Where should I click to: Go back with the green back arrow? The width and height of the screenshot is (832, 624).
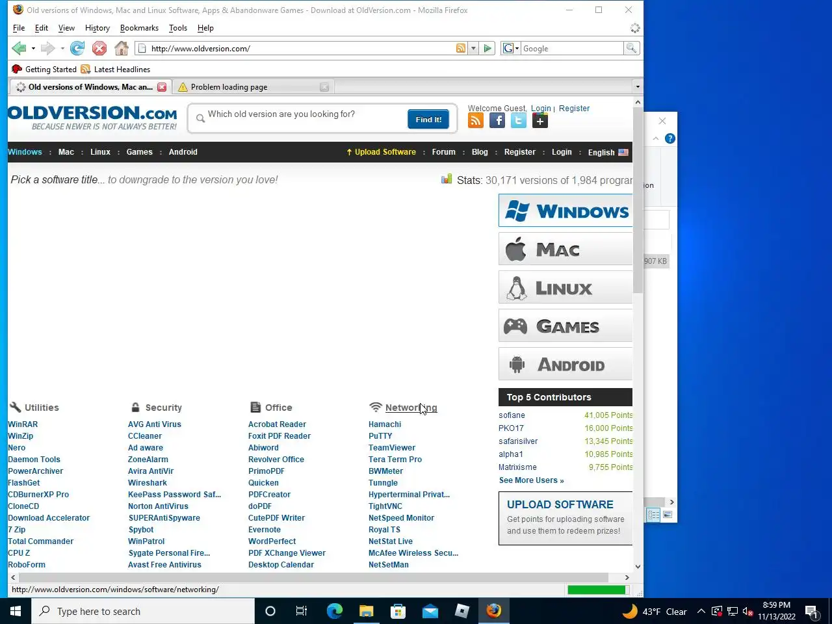(19, 48)
